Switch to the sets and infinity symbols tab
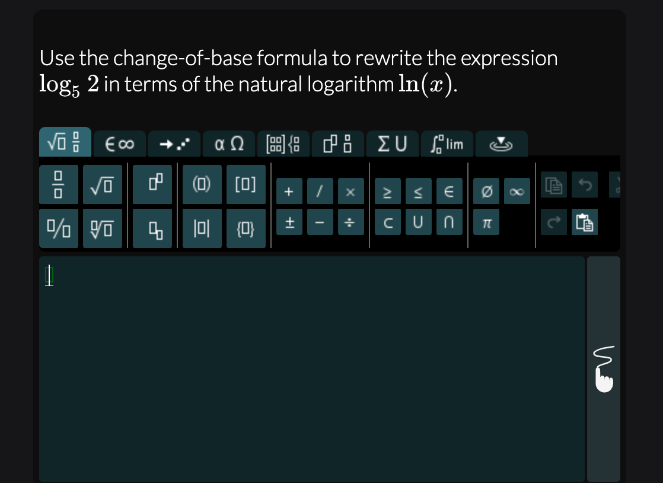The height and width of the screenshot is (483, 663). [x=119, y=143]
